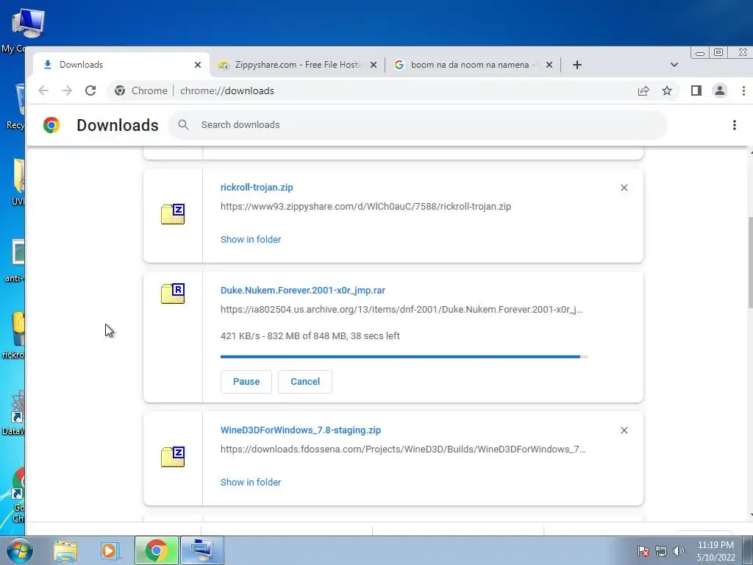Viewport: 753px width, 565px height.
Task: Click the browser forward arrow
Action: (x=67, y=90)
